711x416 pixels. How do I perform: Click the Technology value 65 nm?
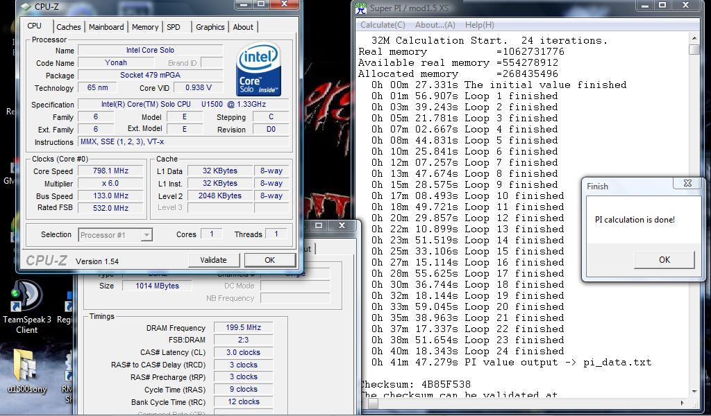click(x=97, y=87)
